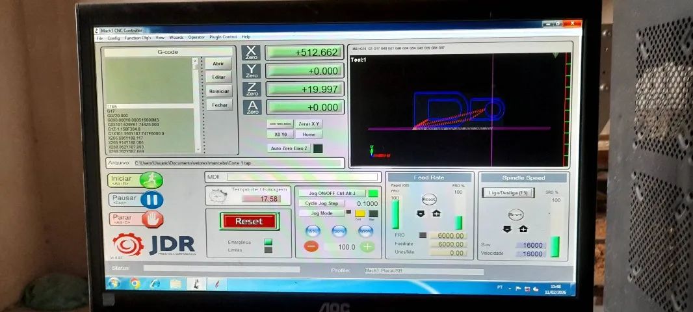693x312 pixels.
Task: Open the Windows Start menu
Action: (114, 283)
